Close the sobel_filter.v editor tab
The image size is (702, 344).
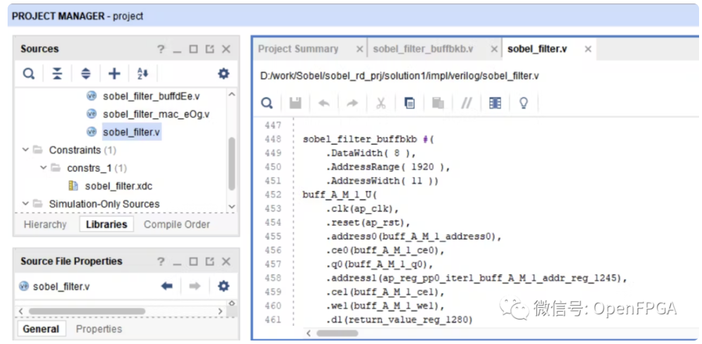pyautogui.click(x=588, y=49)
